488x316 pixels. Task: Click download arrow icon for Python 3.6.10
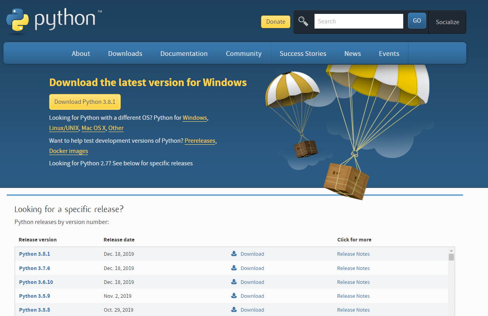[234, 282]
